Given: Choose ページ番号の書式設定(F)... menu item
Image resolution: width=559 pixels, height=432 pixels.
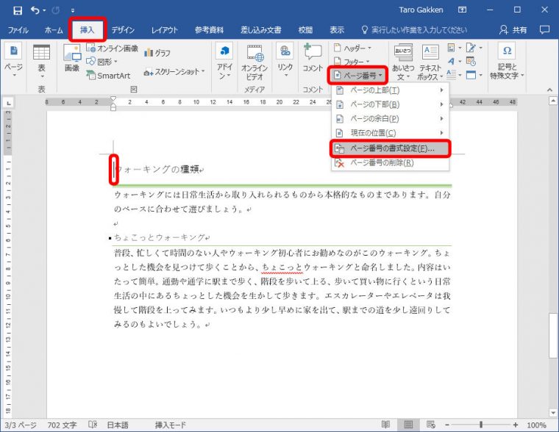Looking at the screenshot, I should point(390,148).
